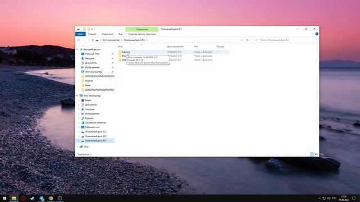Collapse the Быстрый доступ tree section
This screenshot has height=202, width=360.
(x=78, y=49)
